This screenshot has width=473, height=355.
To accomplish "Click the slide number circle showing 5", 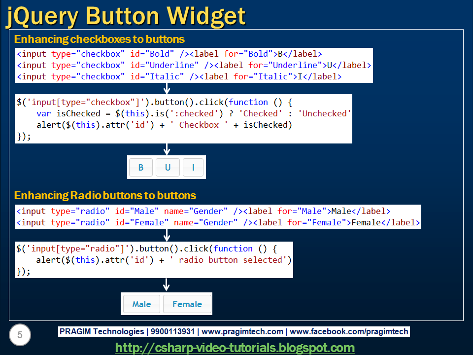I will tap(19, 335).
